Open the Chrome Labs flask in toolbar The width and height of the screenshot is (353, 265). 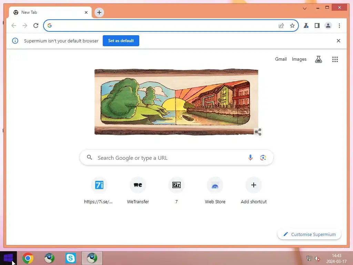(x=306, y=26)
